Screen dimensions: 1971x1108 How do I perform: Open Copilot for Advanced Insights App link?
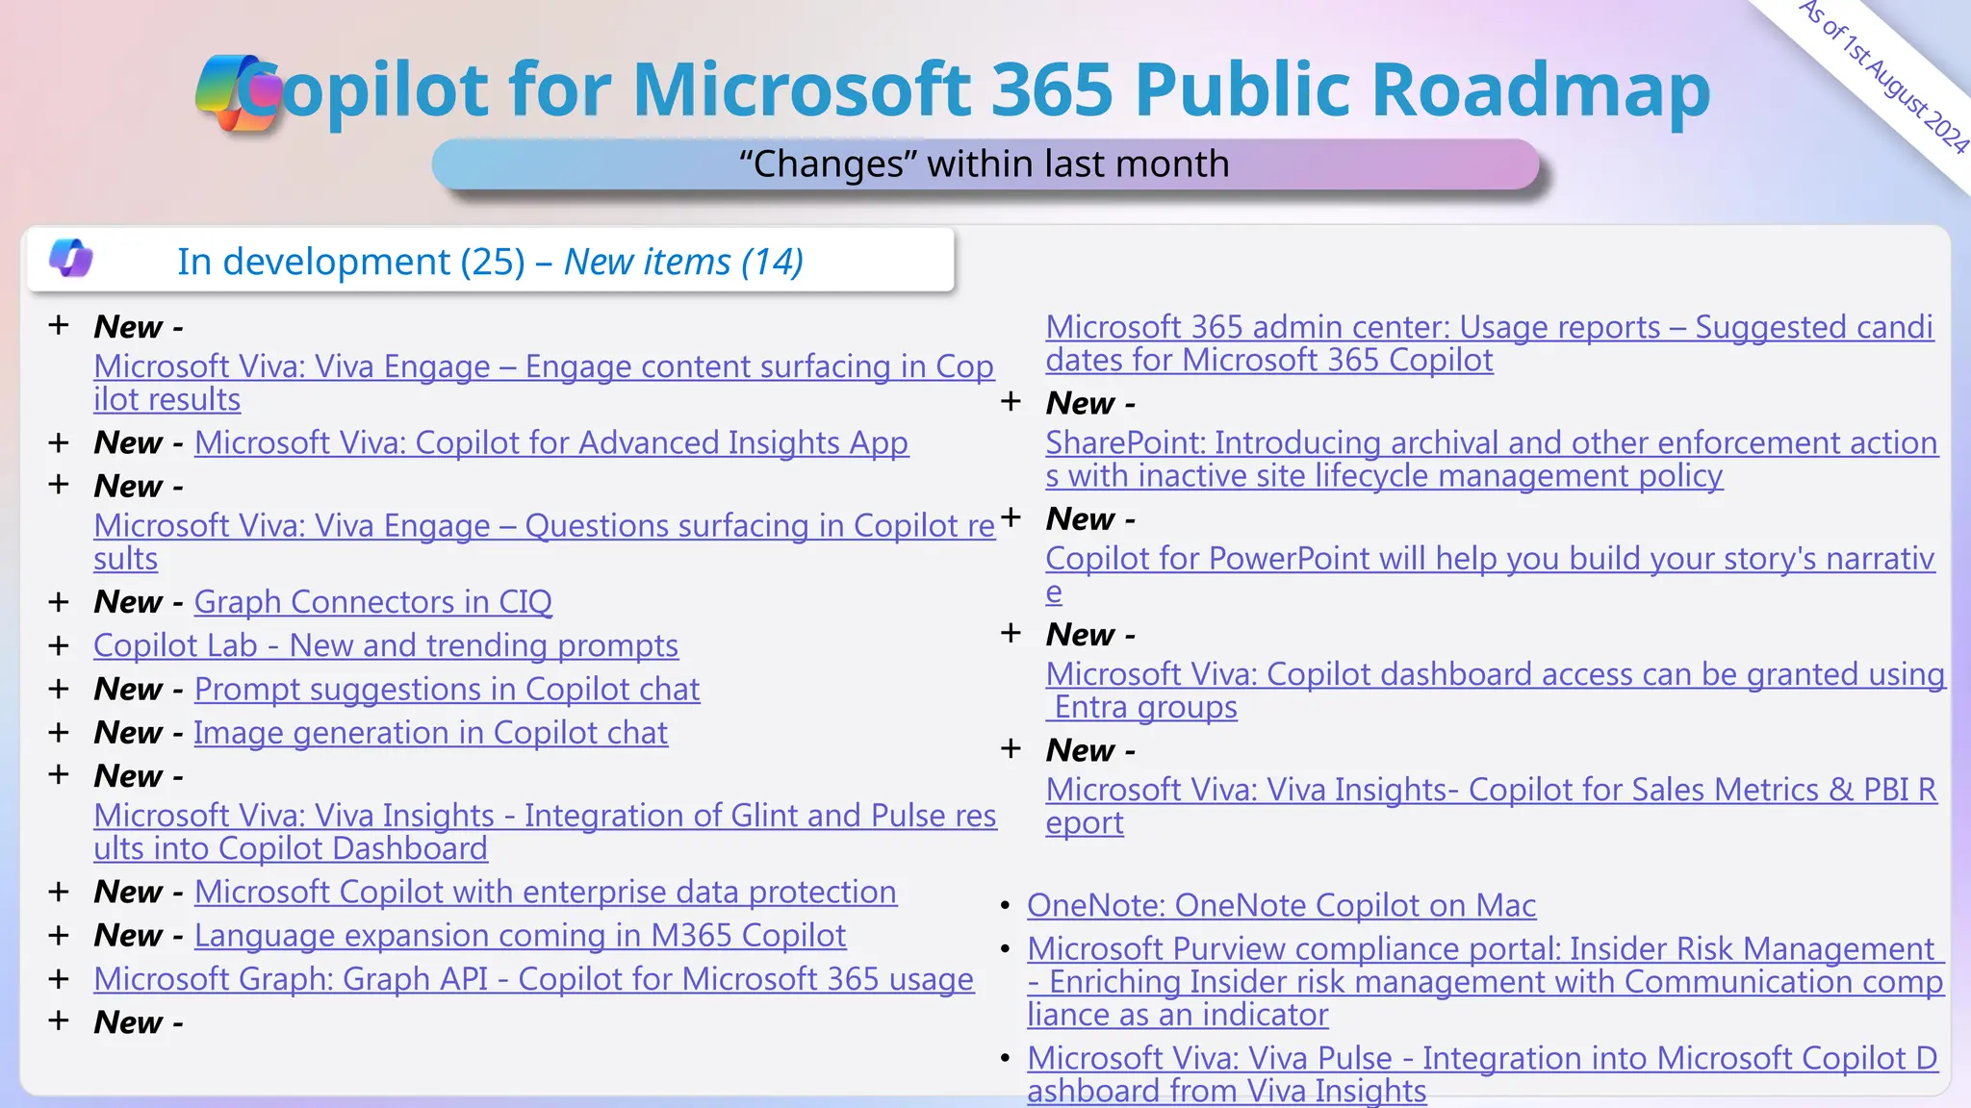551,442
